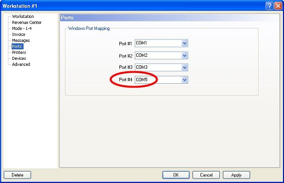Open Advanced settings in tree

[21, 64]
